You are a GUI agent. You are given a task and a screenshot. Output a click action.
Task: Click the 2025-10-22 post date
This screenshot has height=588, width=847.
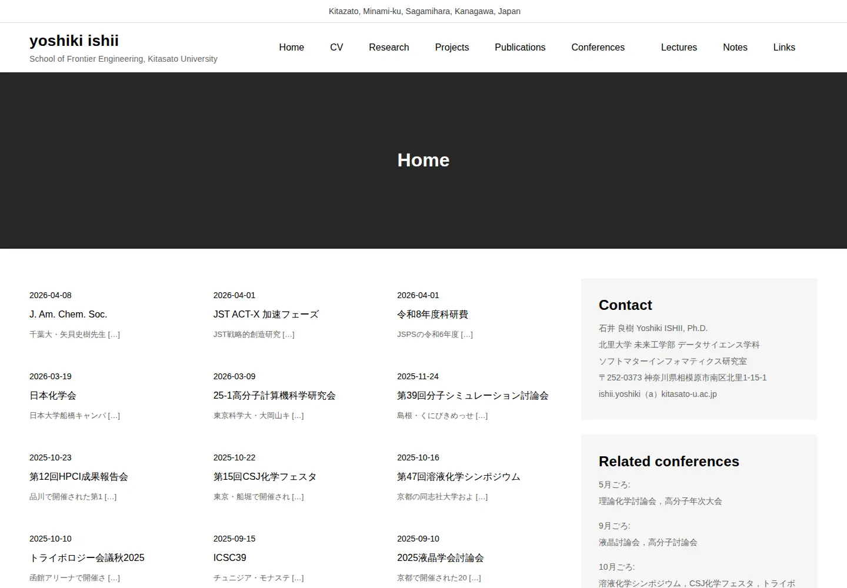pos(235,457)
